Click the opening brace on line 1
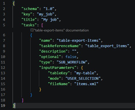Viewport: 135px width, 110px height. (14, 4)
